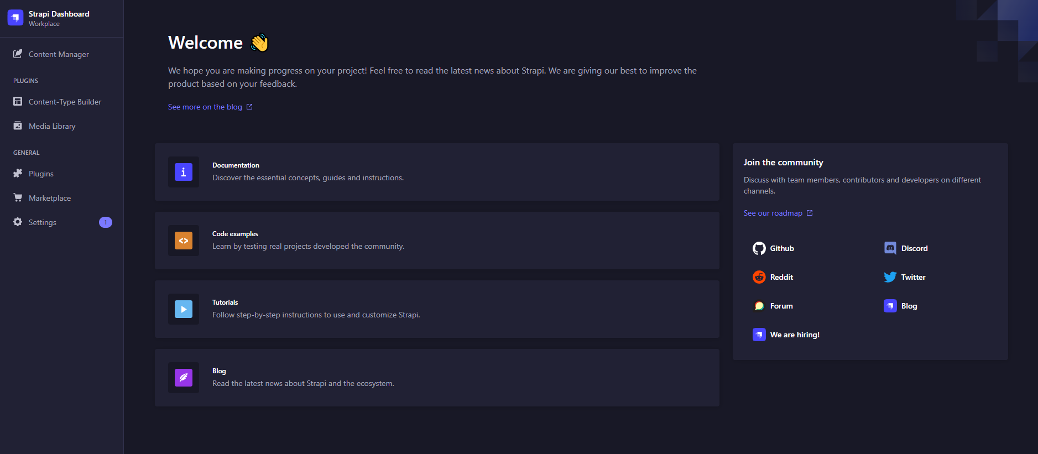1038x454 pixels.
Task: Click the Strapi logo icon in sidebar
Action: tap(15, 18)
